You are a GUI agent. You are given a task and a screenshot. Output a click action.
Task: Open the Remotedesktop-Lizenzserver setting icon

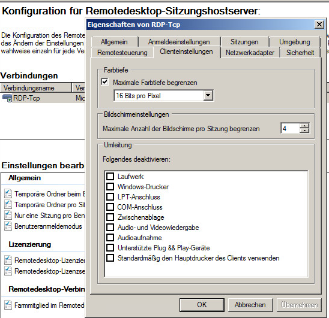click(8, 271)
